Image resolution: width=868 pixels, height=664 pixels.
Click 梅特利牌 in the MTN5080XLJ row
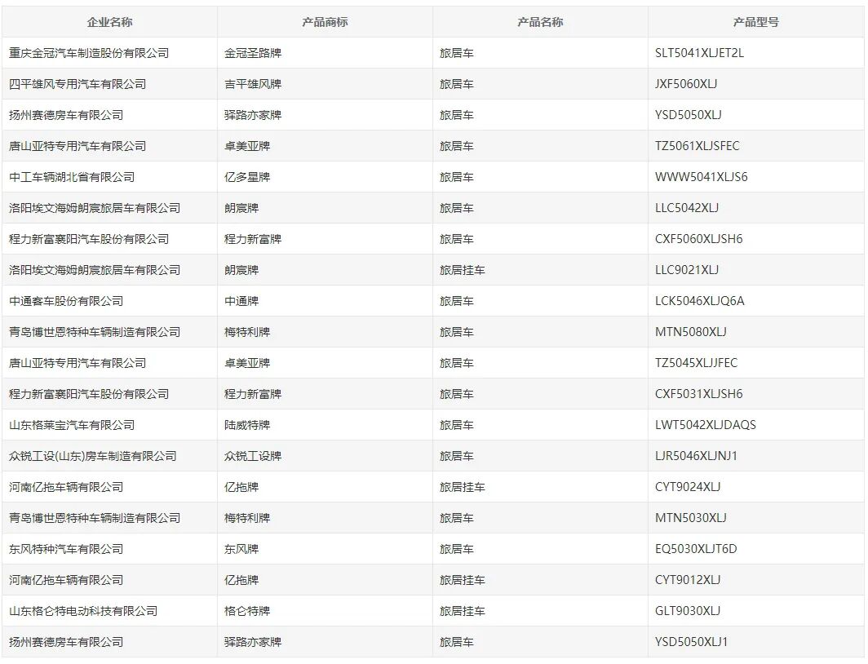[247, 332]
